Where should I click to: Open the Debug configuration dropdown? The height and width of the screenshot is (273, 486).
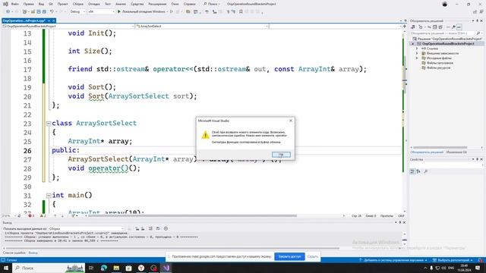(77, 11)
